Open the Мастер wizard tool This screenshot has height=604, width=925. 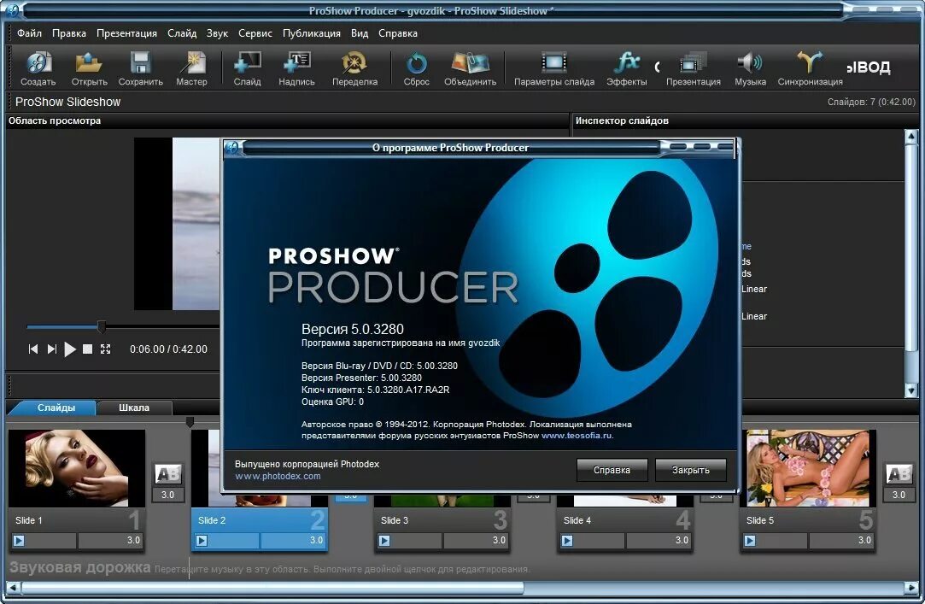(x=191, y=68)
